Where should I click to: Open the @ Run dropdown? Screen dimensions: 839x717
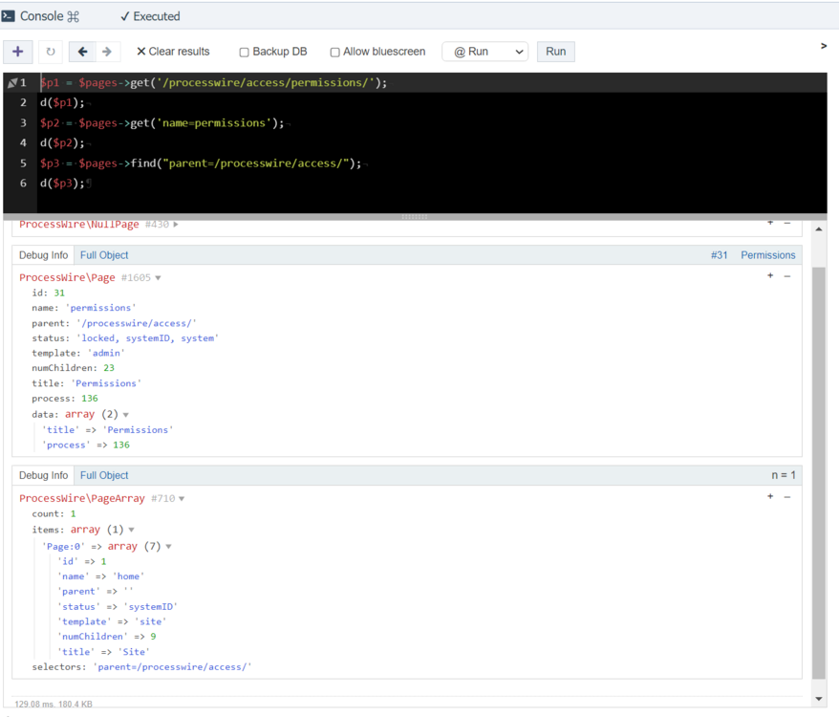pyautogui.click(x=484, y=52)
